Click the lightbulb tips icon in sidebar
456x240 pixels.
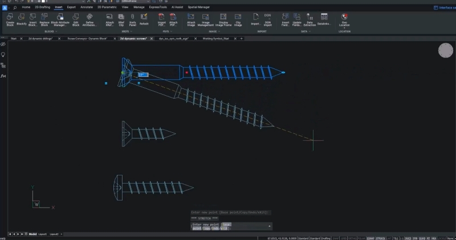coord(3,55)
